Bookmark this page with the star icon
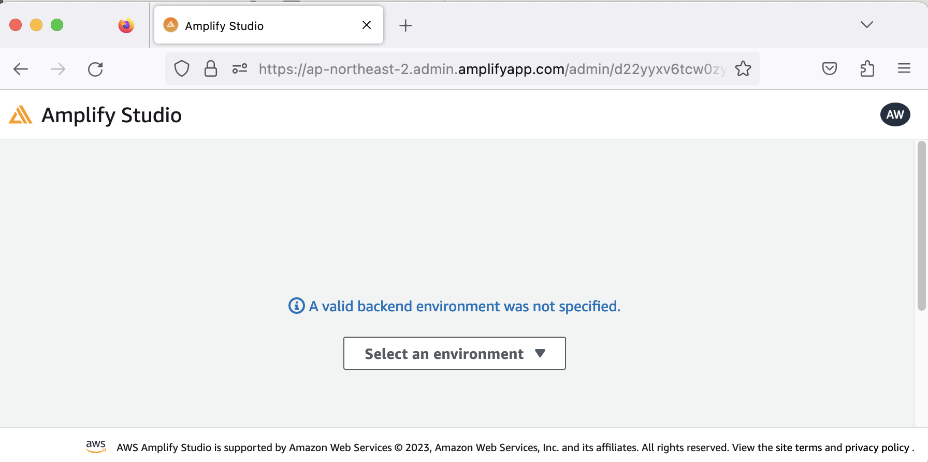The image size is (928, 462). 744,68
